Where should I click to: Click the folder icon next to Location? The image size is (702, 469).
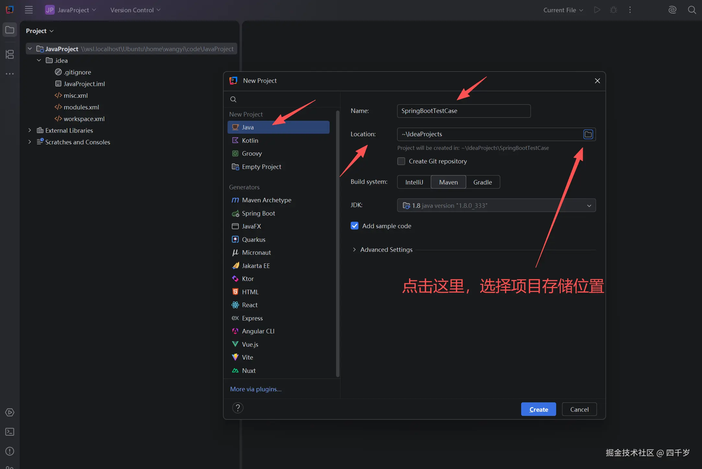tap(588, 134)
